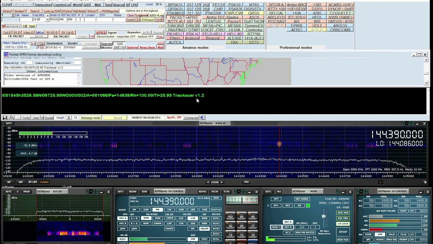Click the QSO->Log button

pos(156,16)
